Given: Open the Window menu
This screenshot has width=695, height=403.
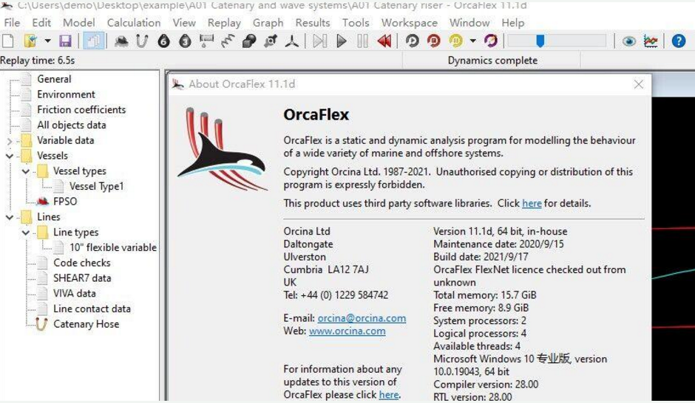Looking at the screenshot, I should (469, 23).
